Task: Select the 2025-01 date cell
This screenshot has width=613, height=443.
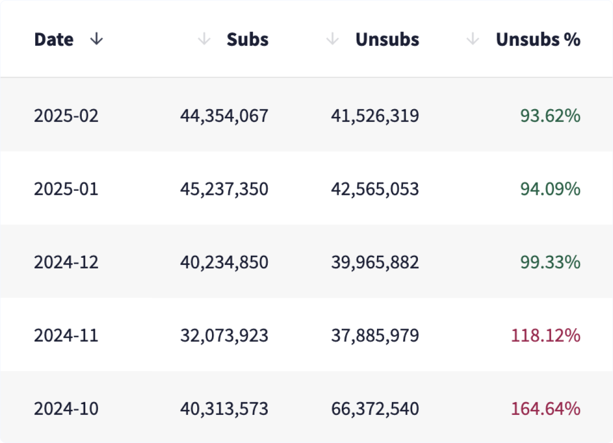Action: [x=66, y=189]
